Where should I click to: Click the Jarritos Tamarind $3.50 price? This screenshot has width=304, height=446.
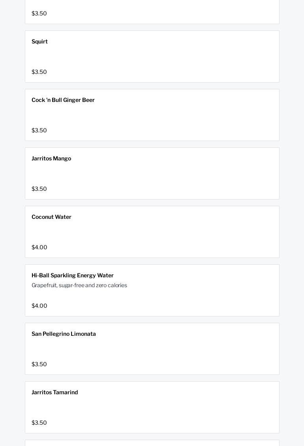pyautogui.click(x=39, y=423)
